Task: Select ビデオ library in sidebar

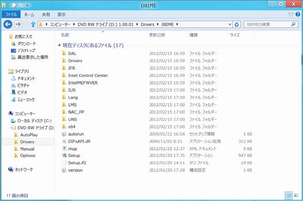Action: (x=22, y=92)
